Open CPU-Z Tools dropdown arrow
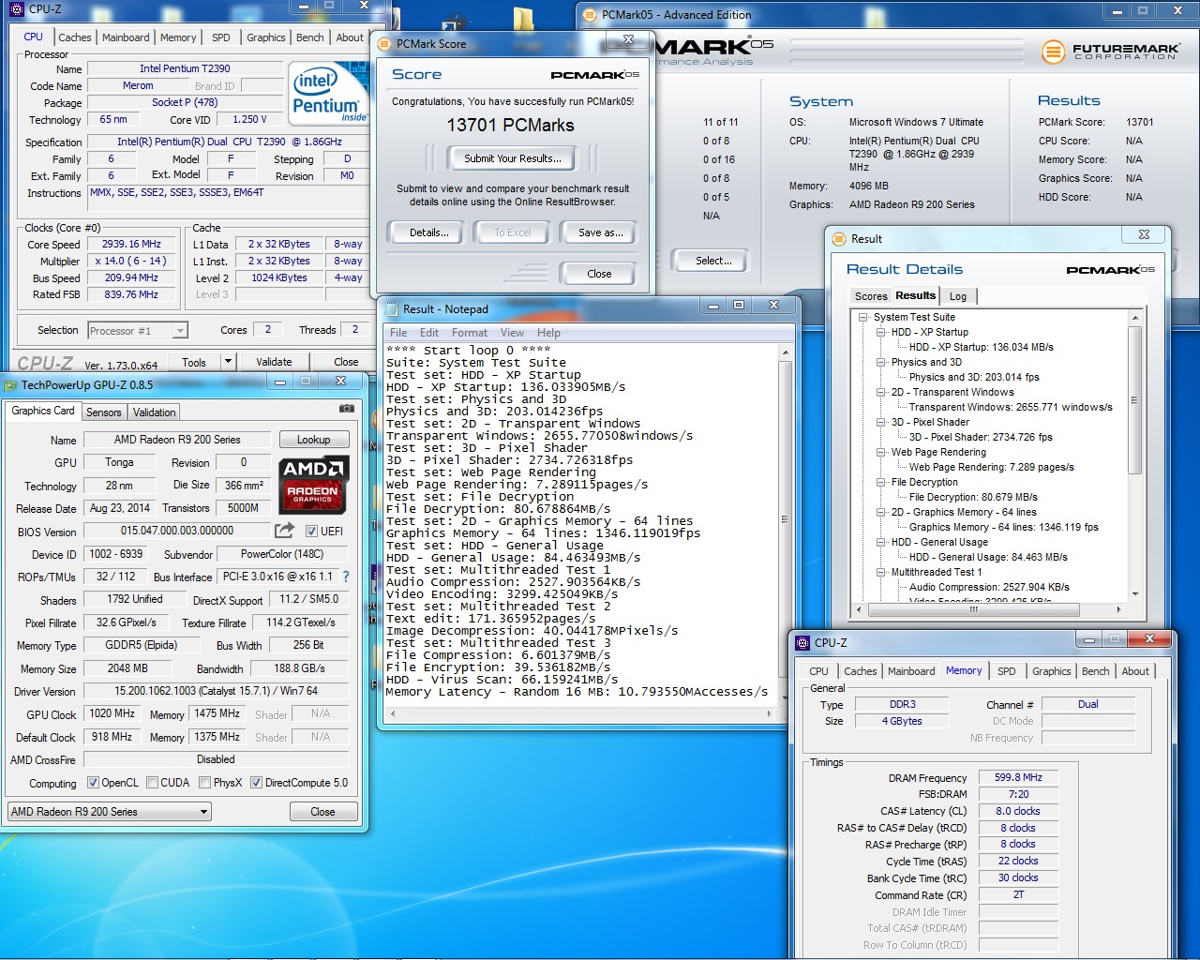 [x=227, y=362]
